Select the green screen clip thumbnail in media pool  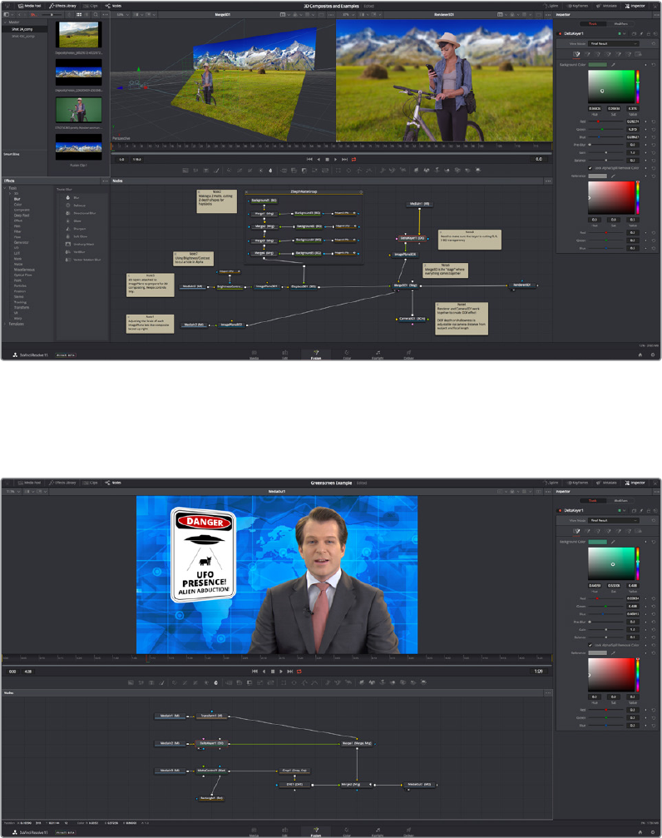pyautogui.click(x=78, y=110)
